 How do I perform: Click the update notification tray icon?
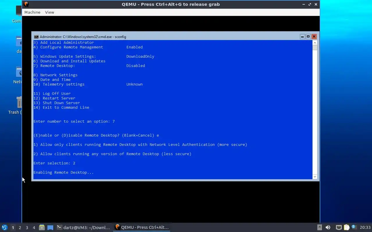coord(354,227)
